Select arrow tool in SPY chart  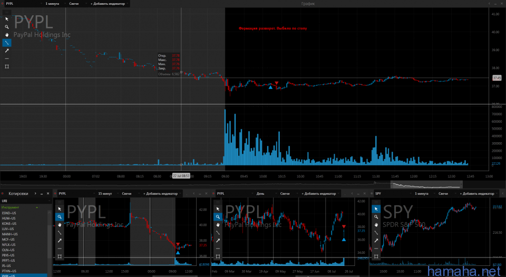[376, 241]
